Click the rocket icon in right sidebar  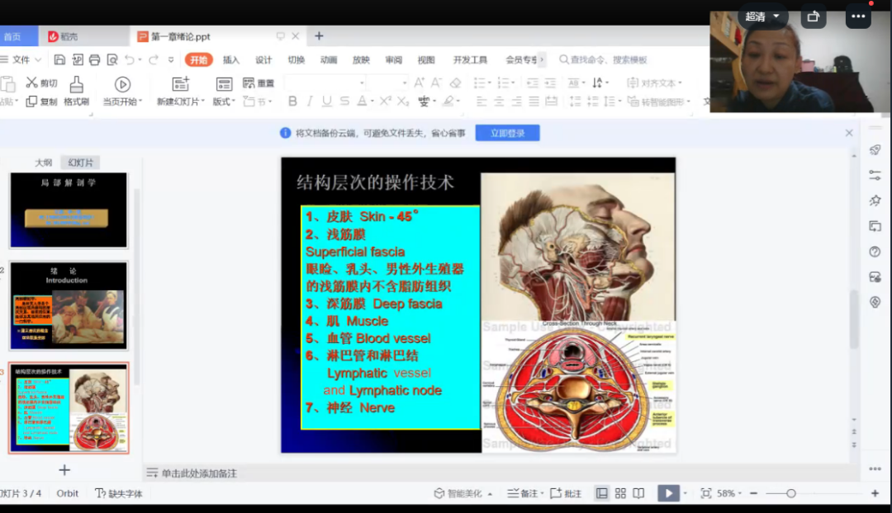point(875,150)
